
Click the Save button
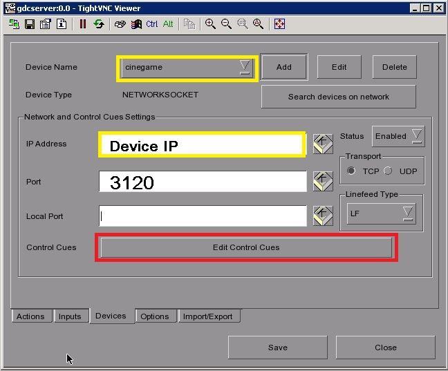pyautogui.click(x=278, y=348)
